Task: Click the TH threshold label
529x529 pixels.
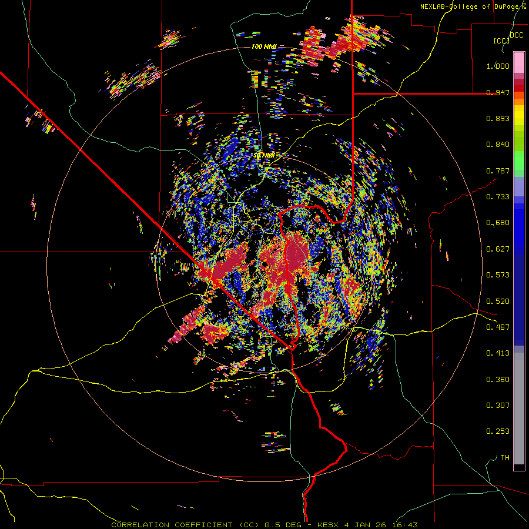Action: coord(505,458)
